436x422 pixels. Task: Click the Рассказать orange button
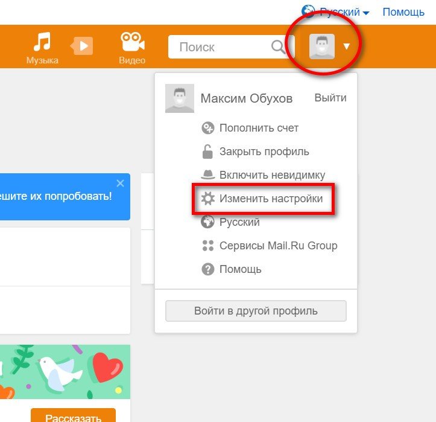point(73,415)
